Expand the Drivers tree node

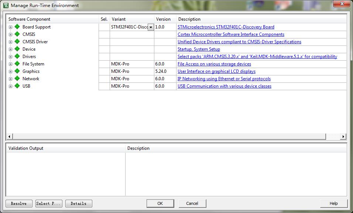click(x=10, y=57)
